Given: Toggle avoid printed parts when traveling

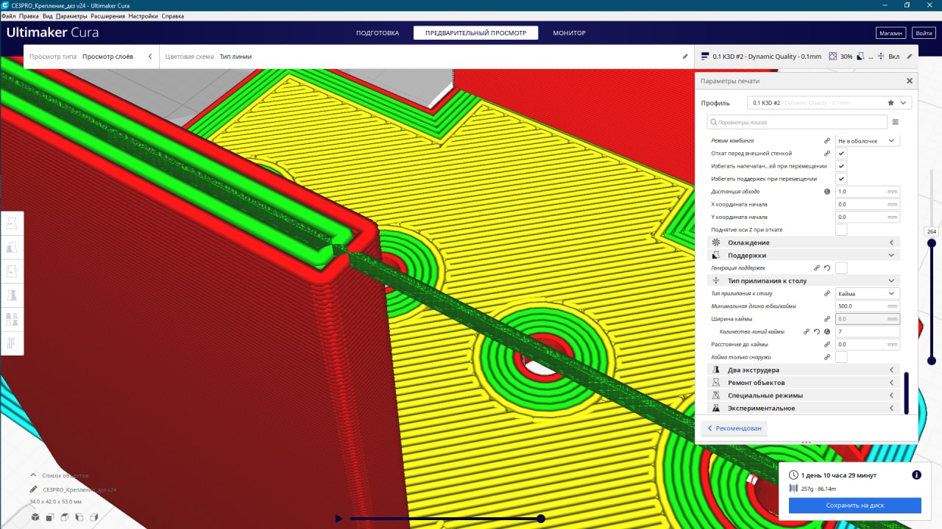Looking at the screenshot, I should pyautogui.click(x=841, y=166).
